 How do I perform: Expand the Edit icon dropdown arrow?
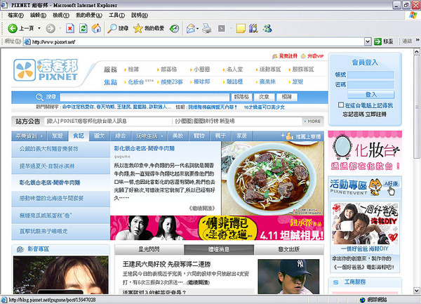[x=231, y=28]
